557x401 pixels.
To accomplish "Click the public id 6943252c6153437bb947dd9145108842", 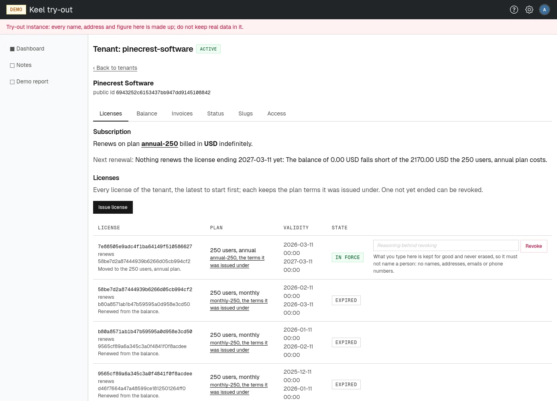I will pos(163,93).
